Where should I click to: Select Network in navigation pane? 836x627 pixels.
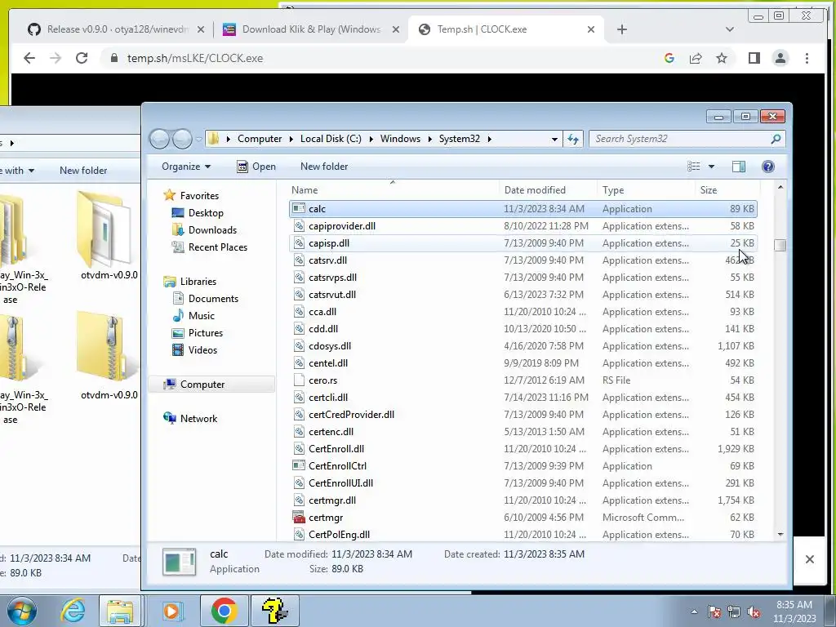point(190,419)
